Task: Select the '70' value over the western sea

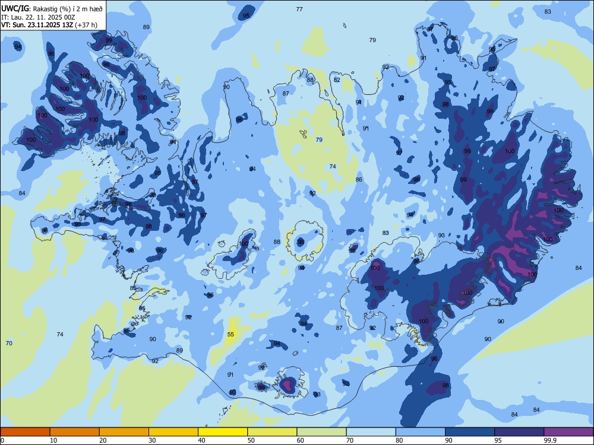Action: tap(9, 343)
